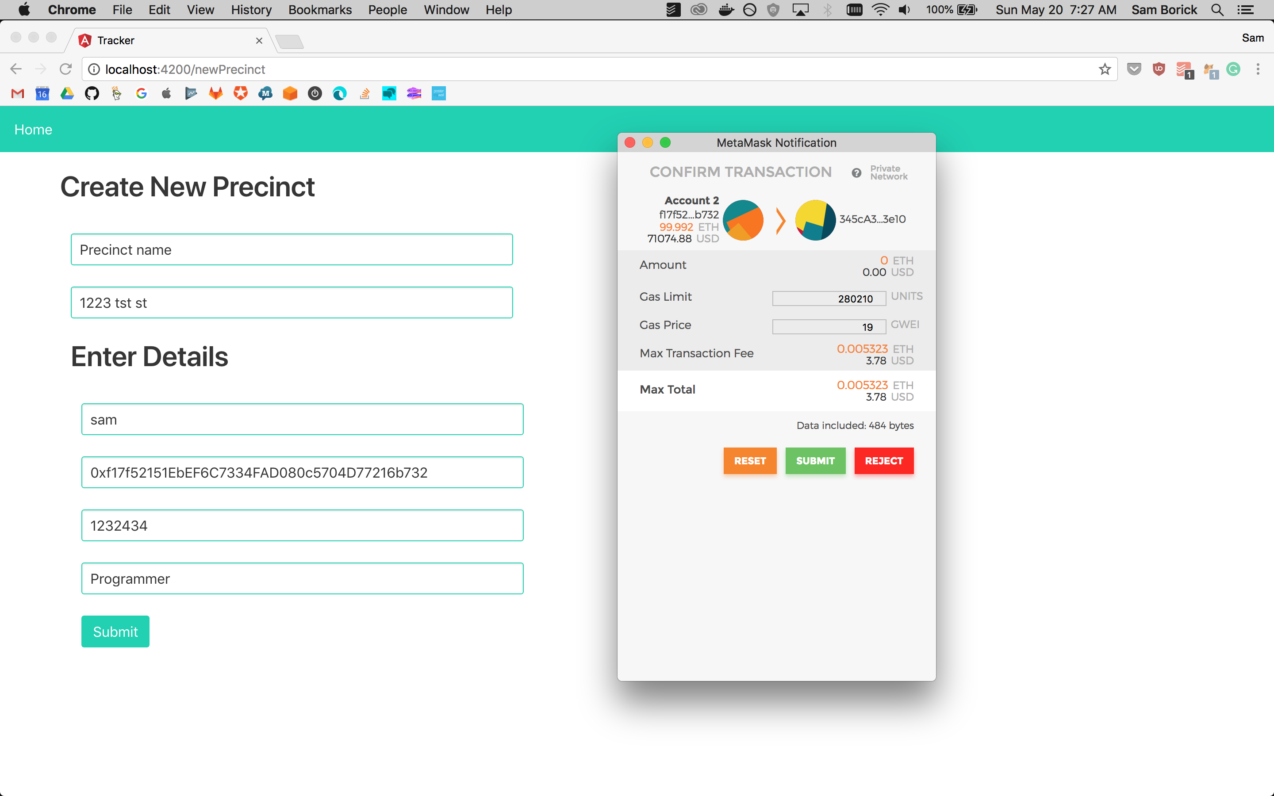Click the orange RESET button
1274x796 pixels.
click(750, 461)
